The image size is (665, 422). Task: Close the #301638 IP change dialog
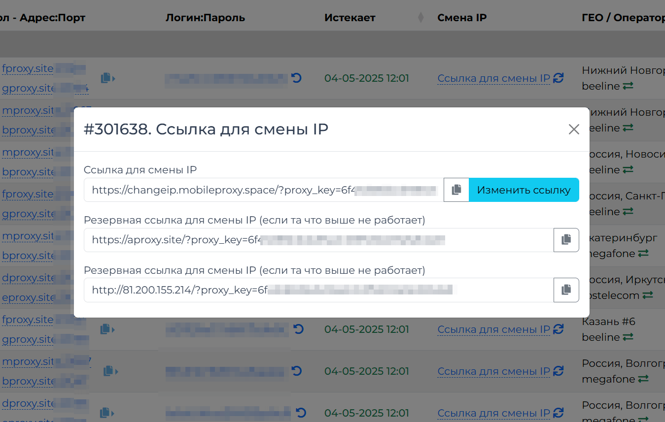tap(573, 130)
